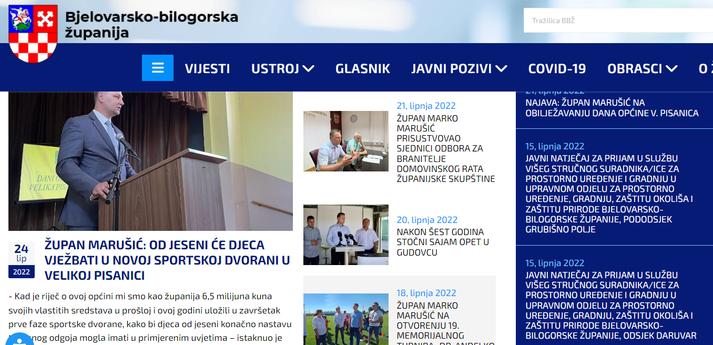The height and width of the screenshot is (345, 713).
Task: Open article on otvorenju 19. memorijalnog turnira
Action: [x=445, y=322]
